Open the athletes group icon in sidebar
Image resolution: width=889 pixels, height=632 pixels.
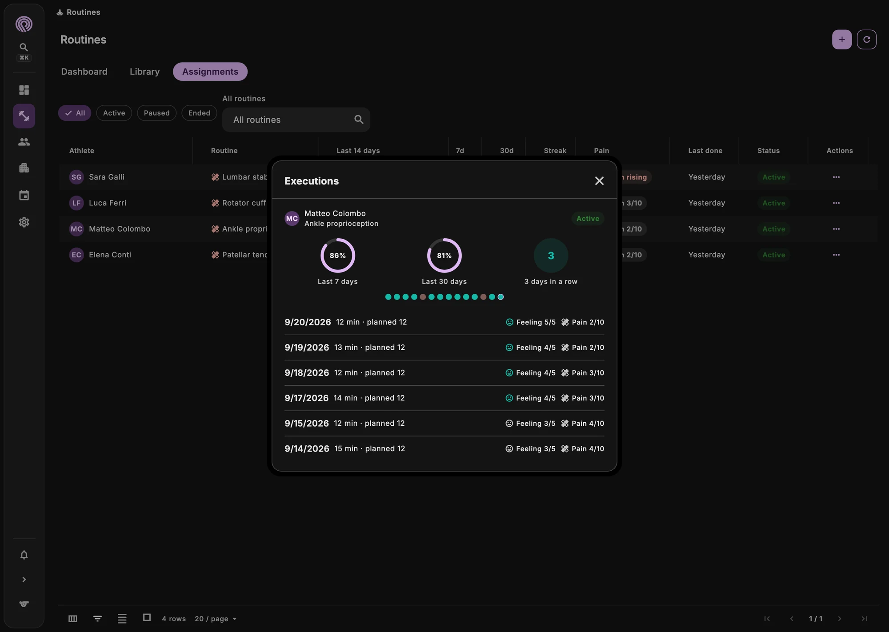click(24, 142)
